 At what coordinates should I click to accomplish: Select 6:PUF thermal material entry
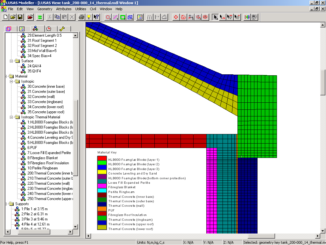32,148
